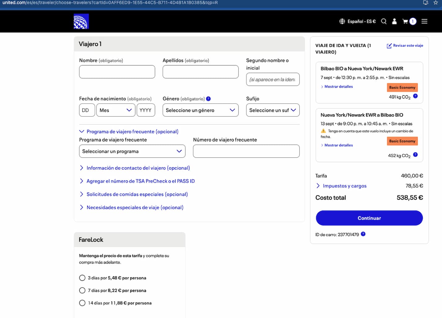
Task: Open the shopping cart with 1 item
Action: pyautogui.click(x=409, y=21)
